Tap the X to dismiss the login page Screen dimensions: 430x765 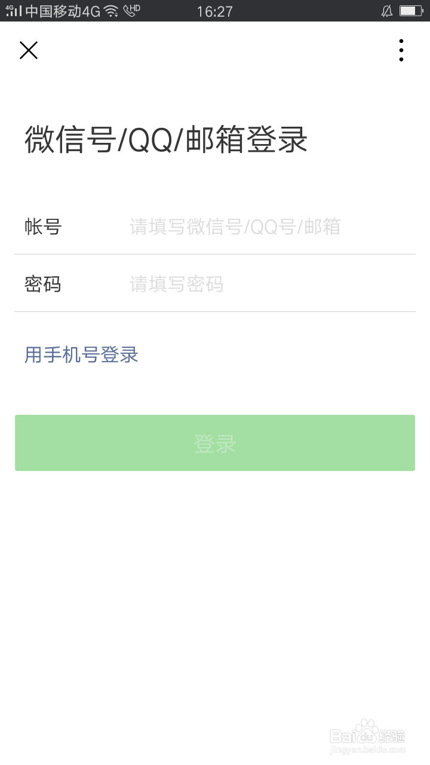click(28, 50)
